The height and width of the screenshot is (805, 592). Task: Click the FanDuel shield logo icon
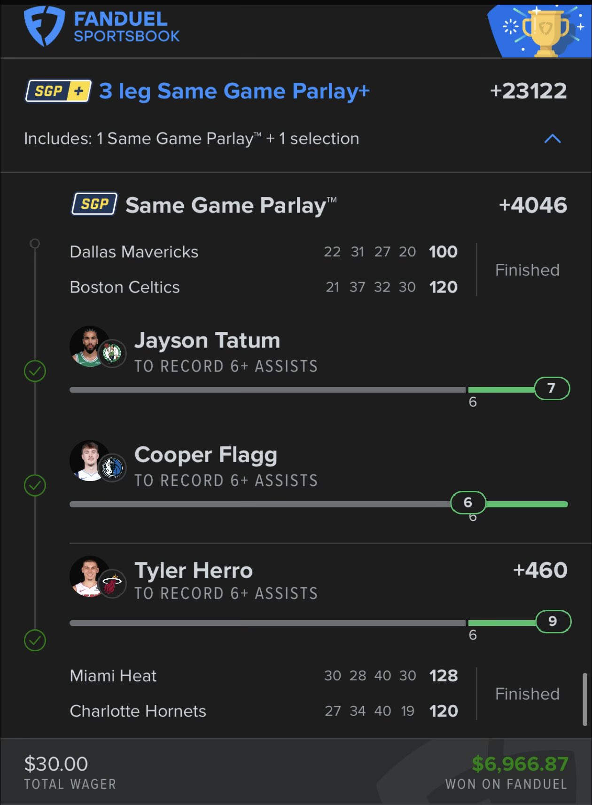[44, 26]
